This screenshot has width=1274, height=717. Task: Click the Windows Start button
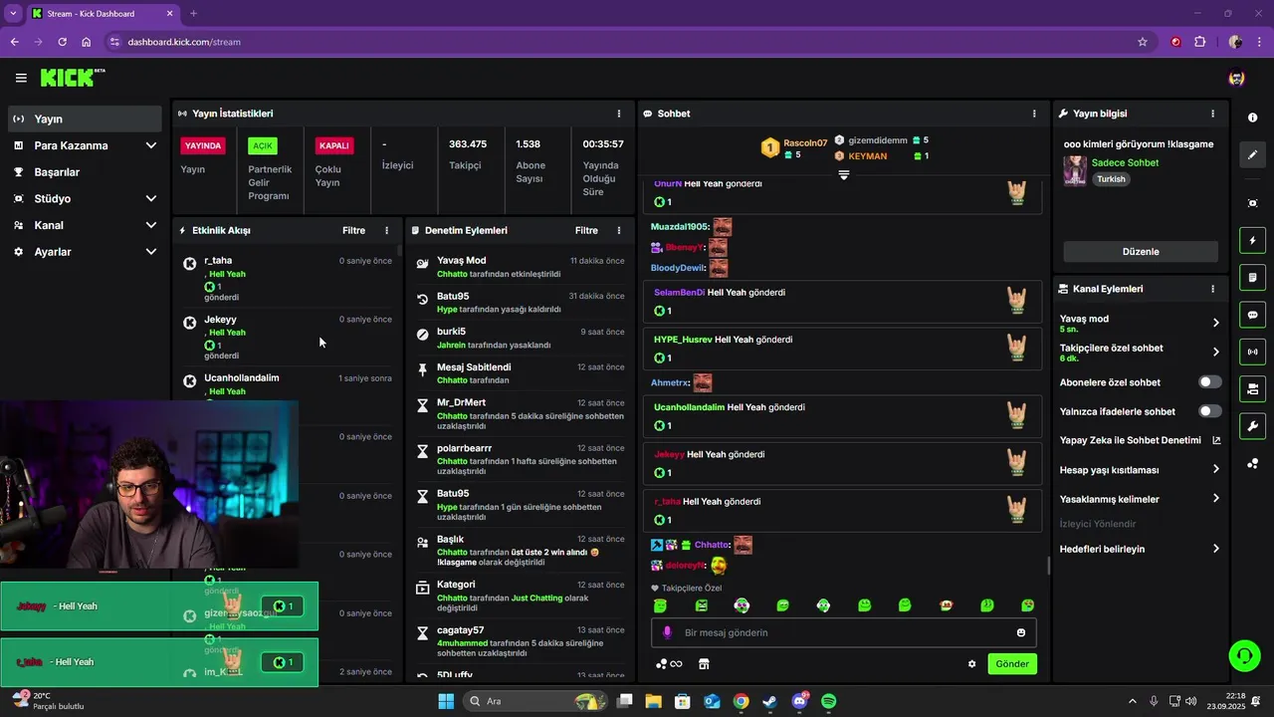[446, 701]
